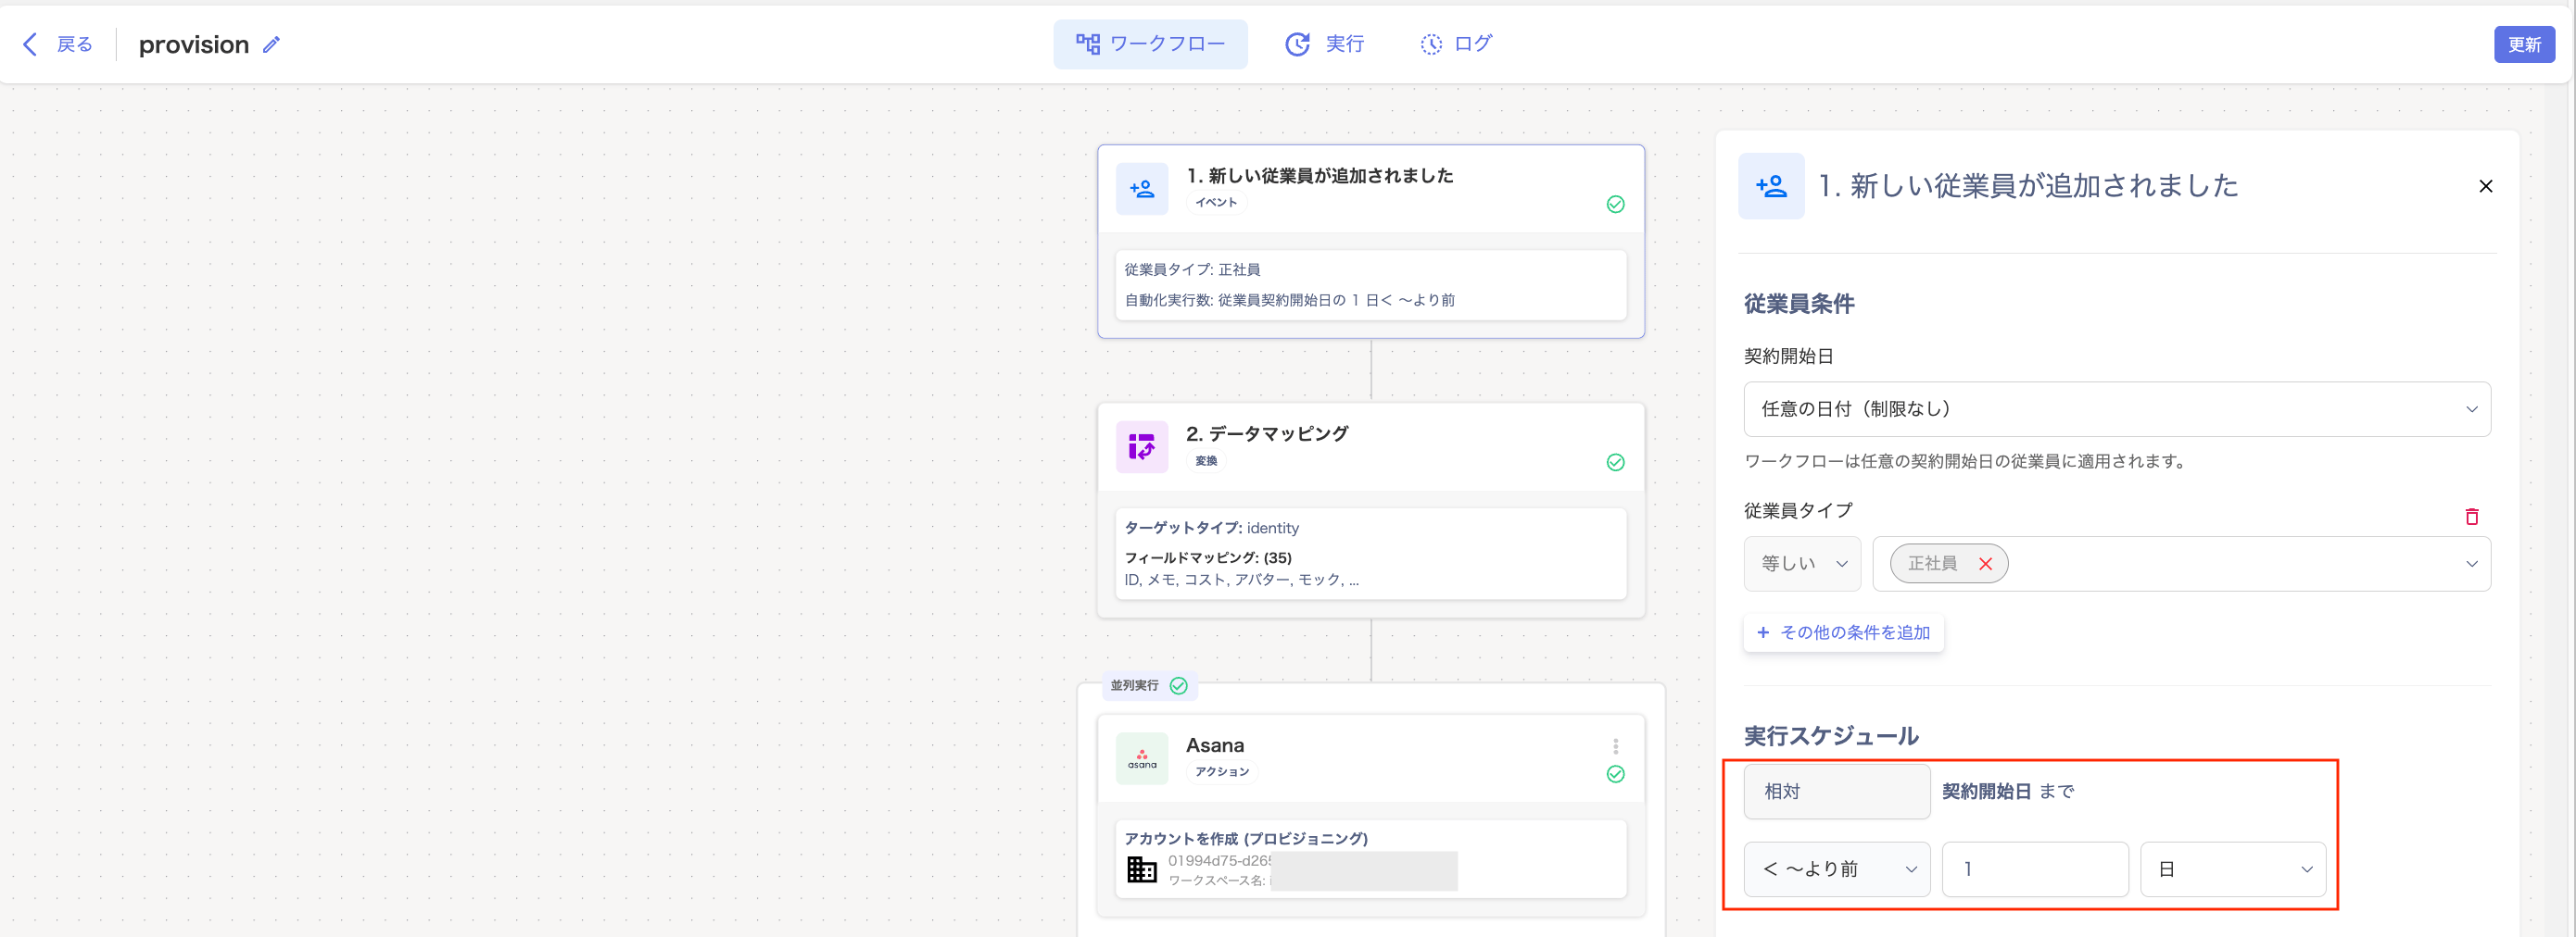Click アカウントを作成 (プロビジョニング) text

[1246, 838]
